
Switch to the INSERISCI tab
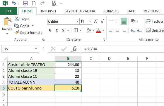point(48,11)
